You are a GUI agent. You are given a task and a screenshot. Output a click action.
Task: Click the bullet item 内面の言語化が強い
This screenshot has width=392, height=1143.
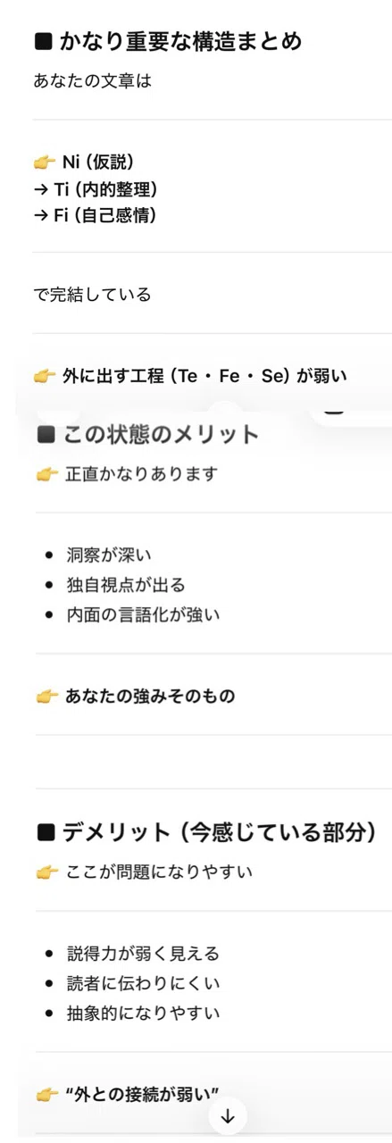tap(143, 614)
